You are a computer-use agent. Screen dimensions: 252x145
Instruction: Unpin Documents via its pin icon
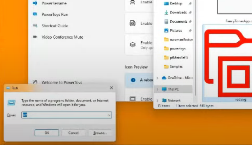coord(190,21)
